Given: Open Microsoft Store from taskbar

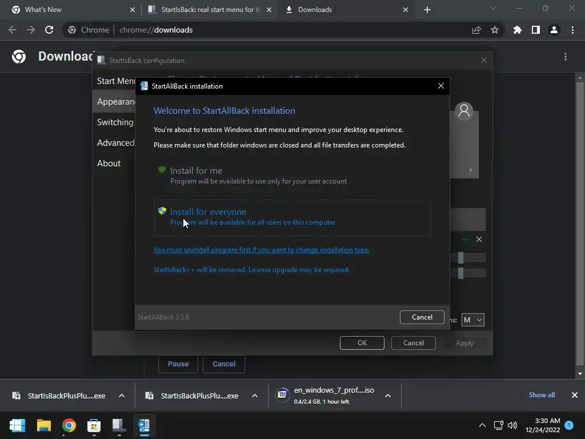Looking at the screenshot, I should (94, 425).
